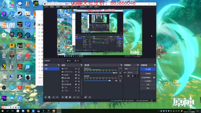Mute the 麦克风/Aux speaker icon
The height and width of the screenshot is (113, 201).
[116, 73]
